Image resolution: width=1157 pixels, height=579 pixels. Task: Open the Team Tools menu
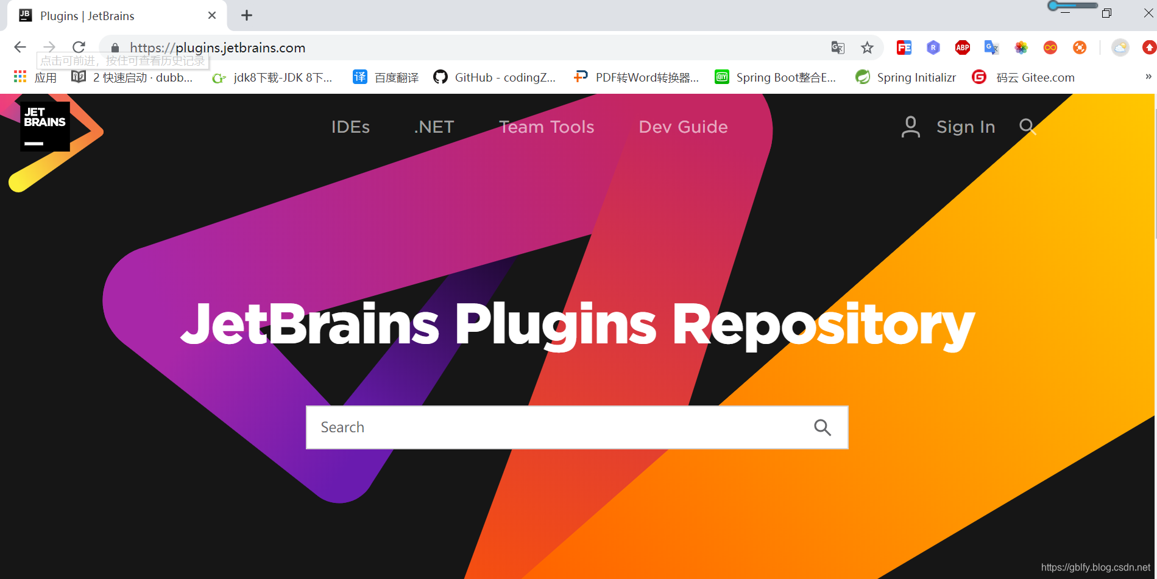(547, 127)
